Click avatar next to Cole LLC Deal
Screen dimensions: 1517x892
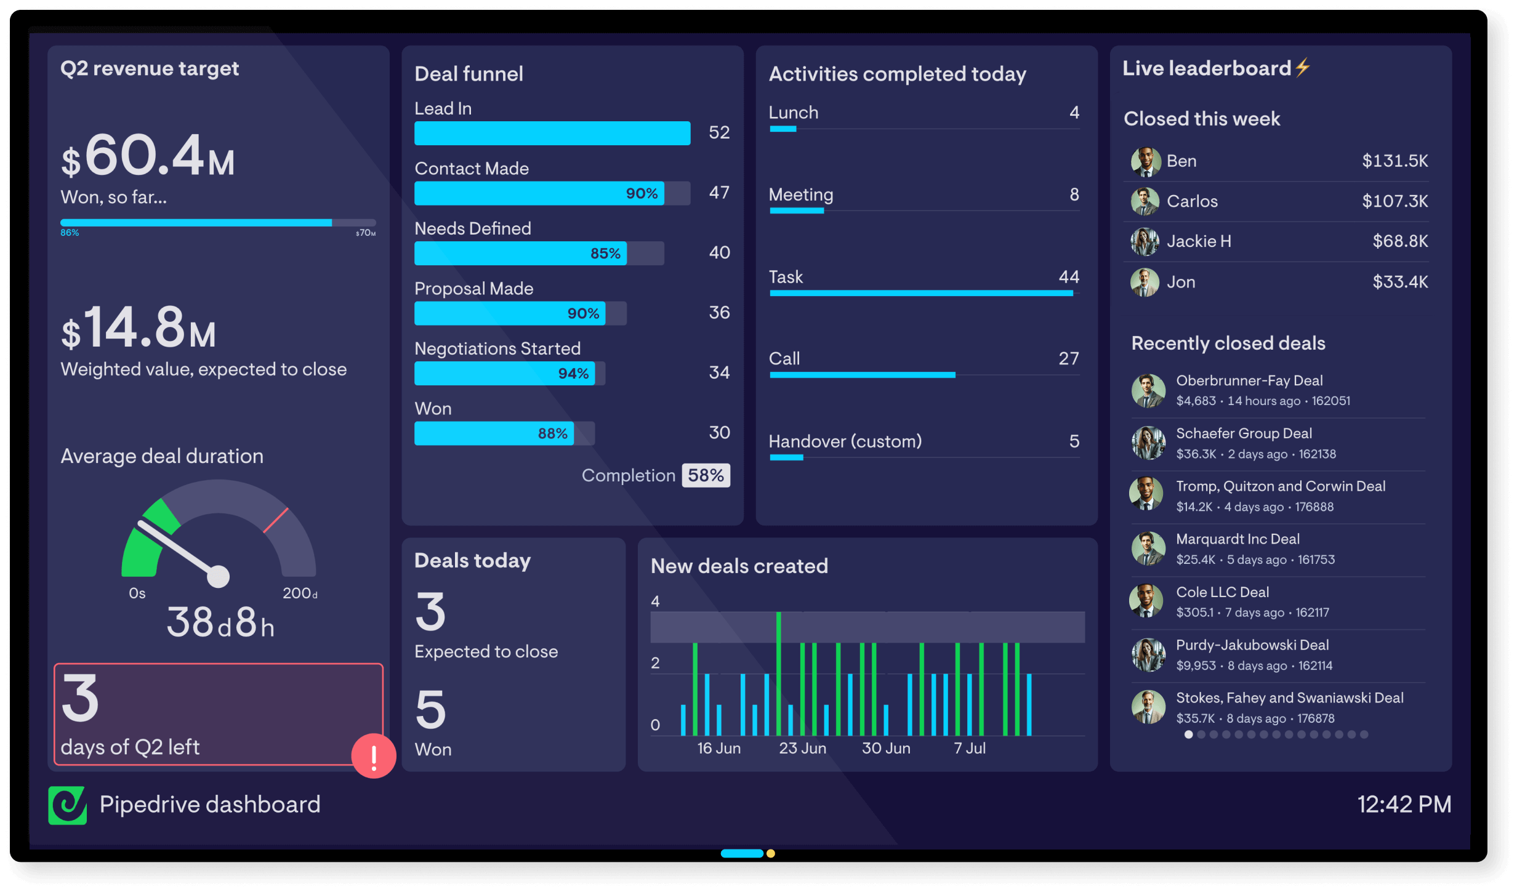coord(1146,601)
